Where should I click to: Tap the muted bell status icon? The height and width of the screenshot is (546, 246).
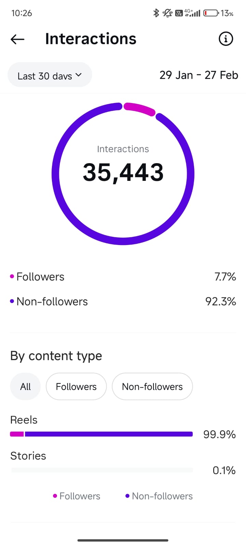coord(167,13)
